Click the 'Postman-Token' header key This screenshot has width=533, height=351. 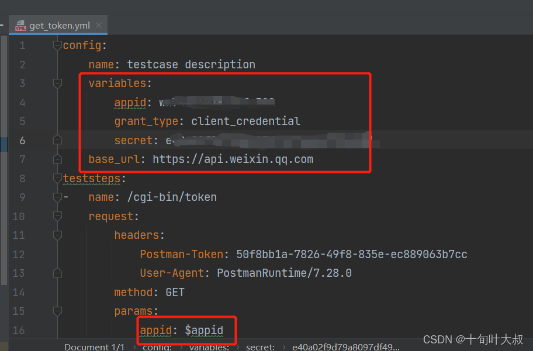(182, 255)
